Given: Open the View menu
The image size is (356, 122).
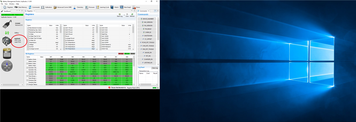Looking at the screenshot, I should point(6,4).
